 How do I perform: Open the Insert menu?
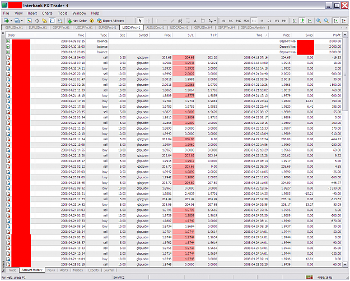click(32, 13)
